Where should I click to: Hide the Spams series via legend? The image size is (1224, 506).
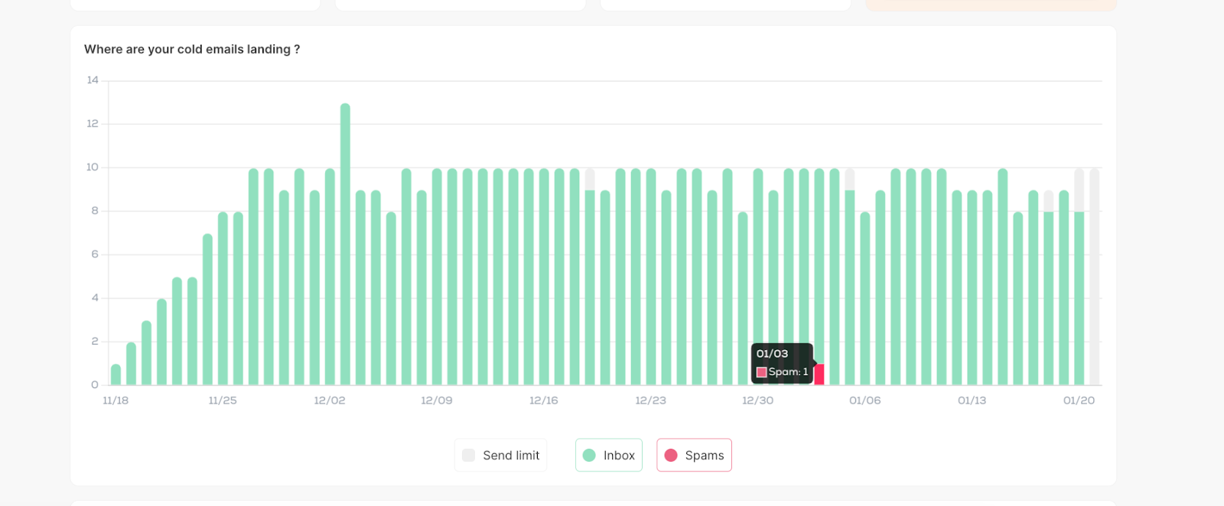coord(694,456)
